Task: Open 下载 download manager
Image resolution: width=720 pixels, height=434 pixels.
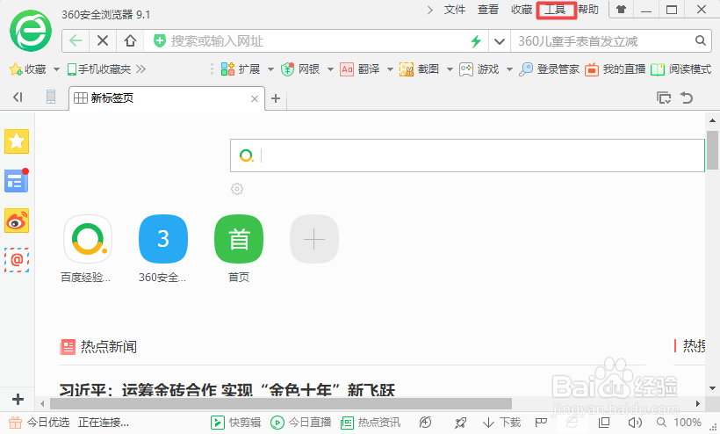Action: click(502, 422)
